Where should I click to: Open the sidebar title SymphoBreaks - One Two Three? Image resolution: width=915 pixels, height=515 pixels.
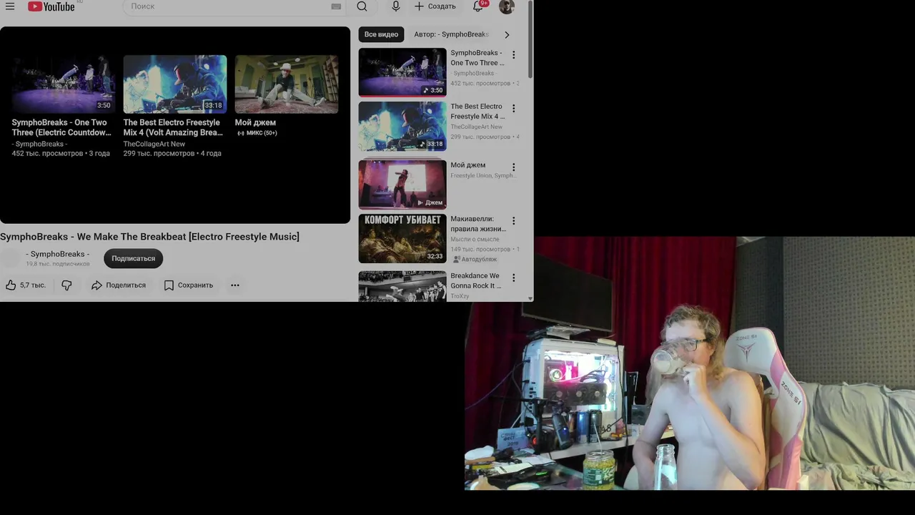[478, 58]
